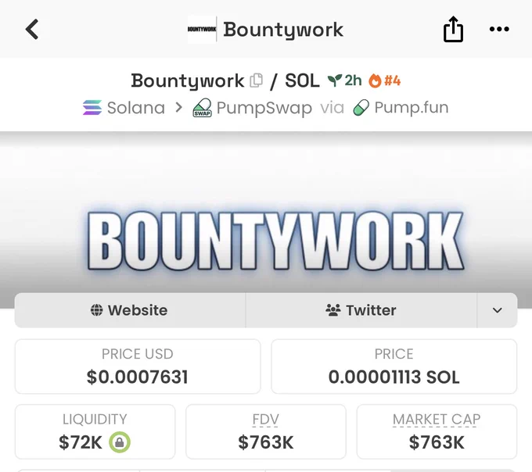Go back with the left chevron arrow
Screen dimensions: 532x472
click(32, 30)
